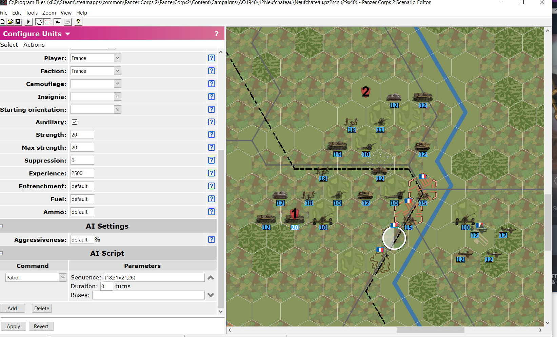Open the File menu
The height and width of the screenshot is (337, 557).
tap(4, 13)
